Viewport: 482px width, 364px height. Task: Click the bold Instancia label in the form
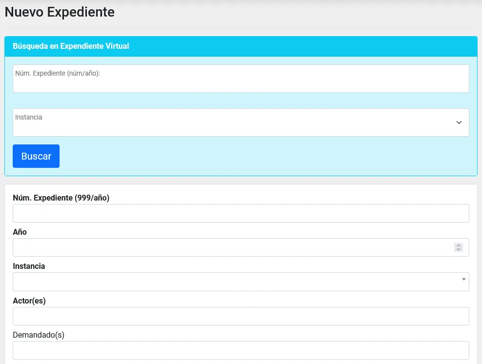click(29, 266)
